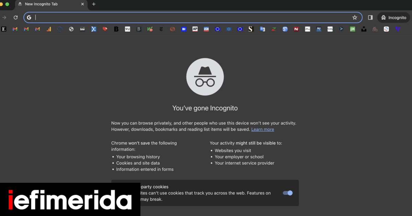Follow the Learn more link
The image size is (412, 216).
point(262,129)
